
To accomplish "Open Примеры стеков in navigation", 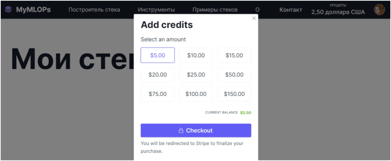I will [215, 10].
